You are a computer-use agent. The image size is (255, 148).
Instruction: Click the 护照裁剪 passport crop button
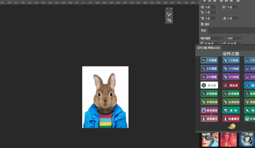point(209,94)
